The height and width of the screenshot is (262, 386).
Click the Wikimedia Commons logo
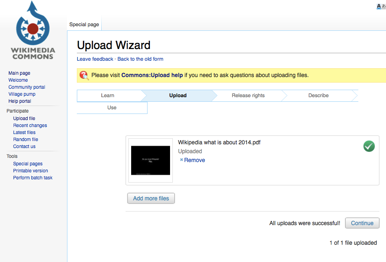pos(33,30)
